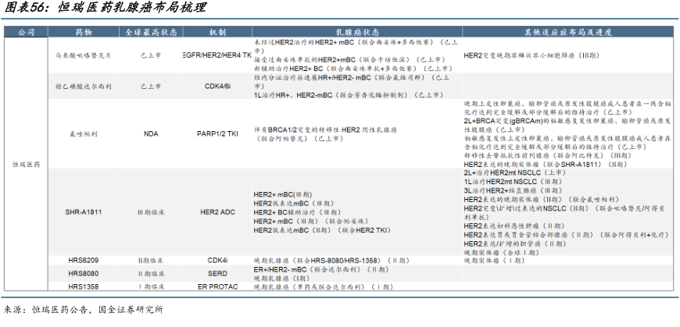The image size is (680, 327).
Task: Click the line ER+/HER2- mBC（联合达尔西利）
Action: [x=321, y=269]
